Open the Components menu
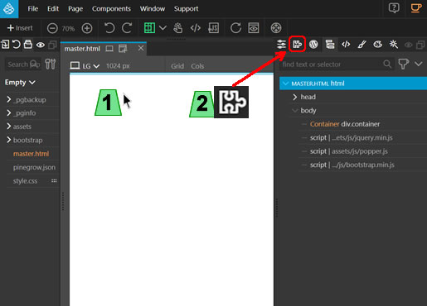 (111, 9)
